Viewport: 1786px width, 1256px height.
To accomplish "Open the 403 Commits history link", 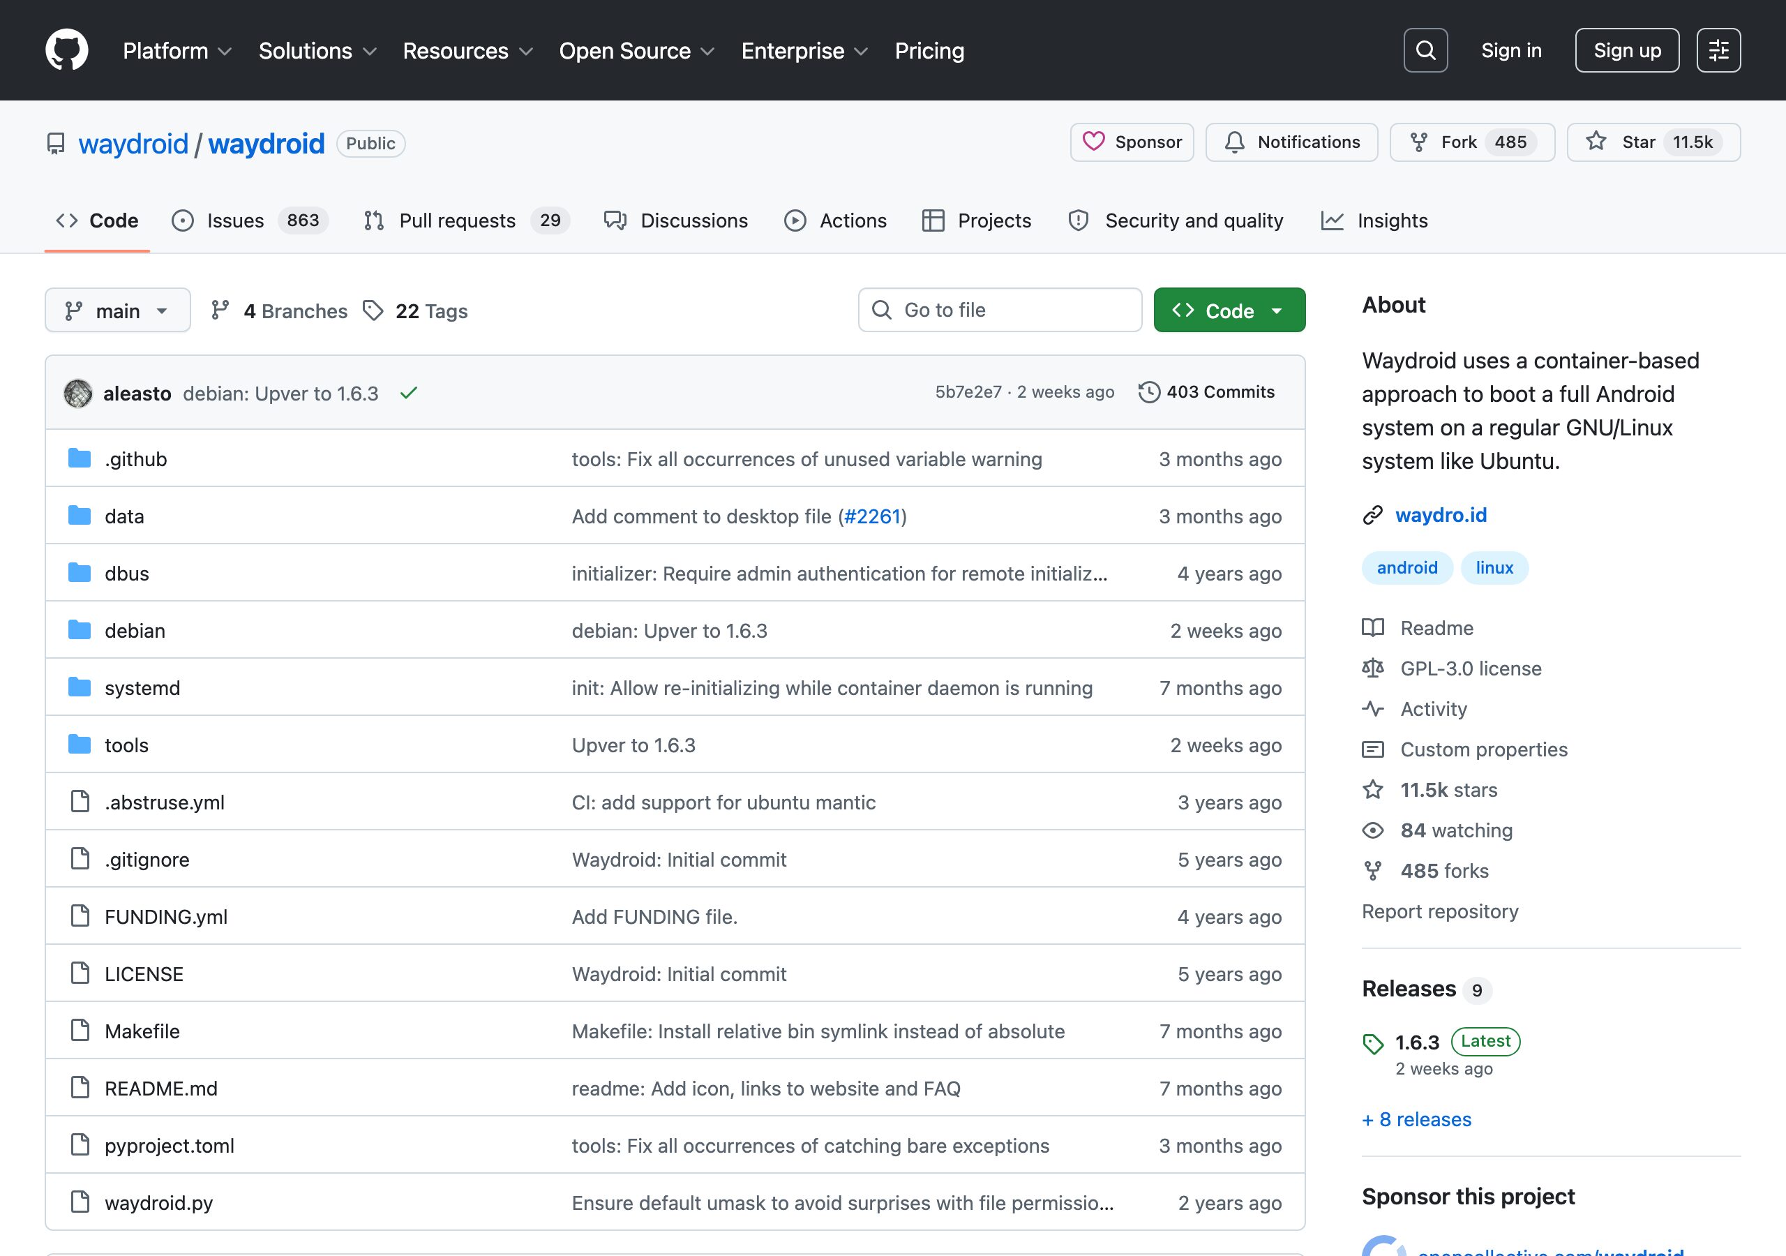I will pos(1206,392).
